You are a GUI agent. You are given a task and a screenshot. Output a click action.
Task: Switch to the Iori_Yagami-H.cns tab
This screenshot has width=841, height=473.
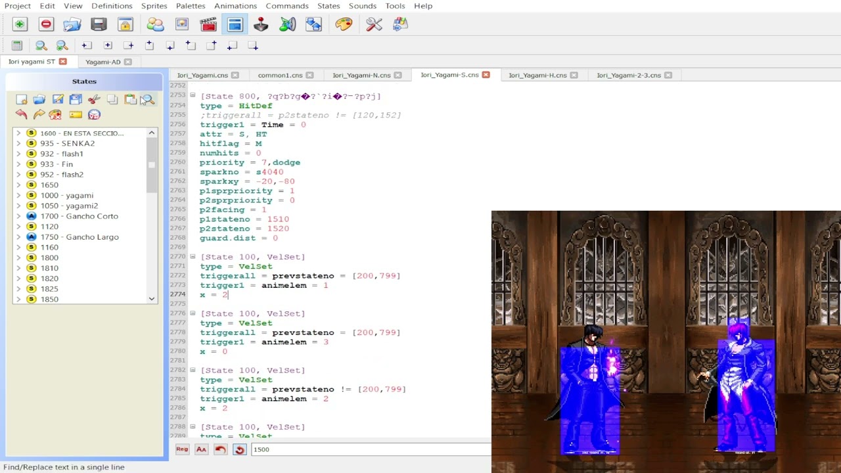point(537,75)
